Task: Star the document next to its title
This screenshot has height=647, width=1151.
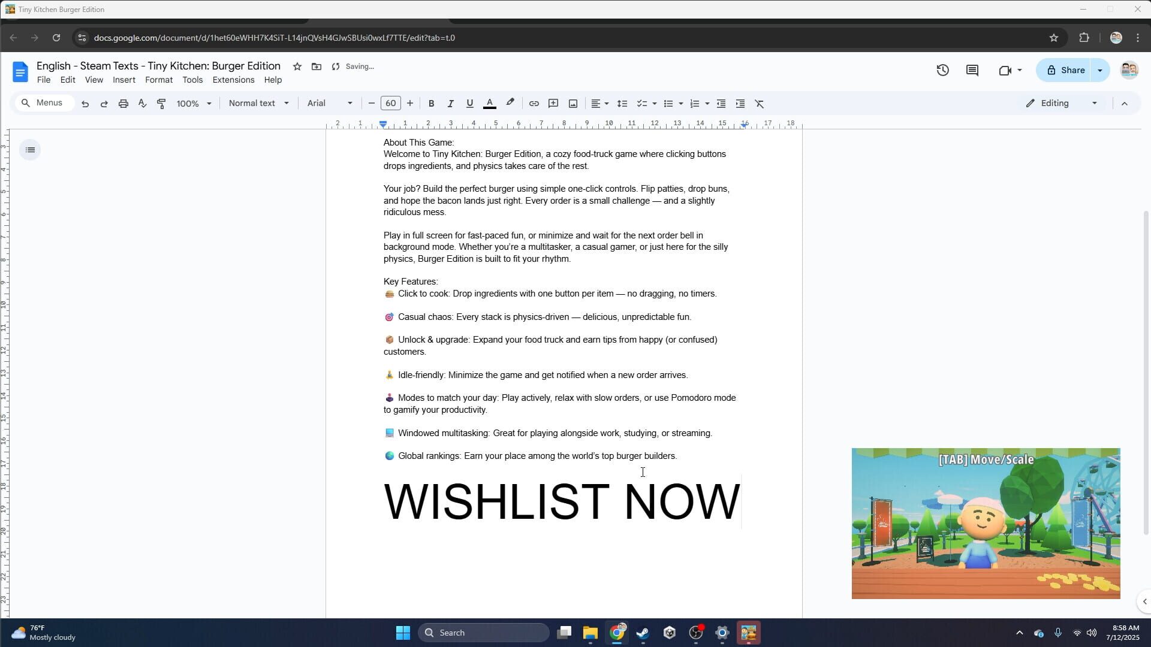Action: pos(297,66)
